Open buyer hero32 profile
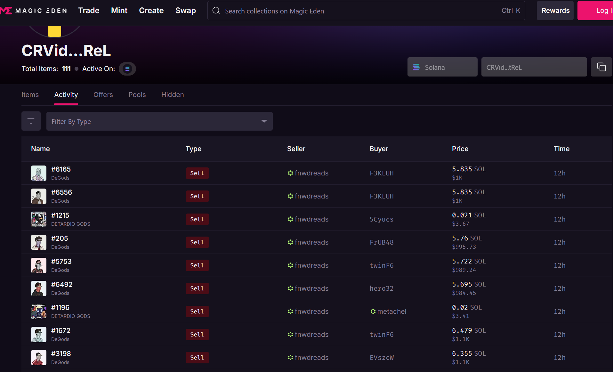The image size is (613, 372). coord(382,288)
